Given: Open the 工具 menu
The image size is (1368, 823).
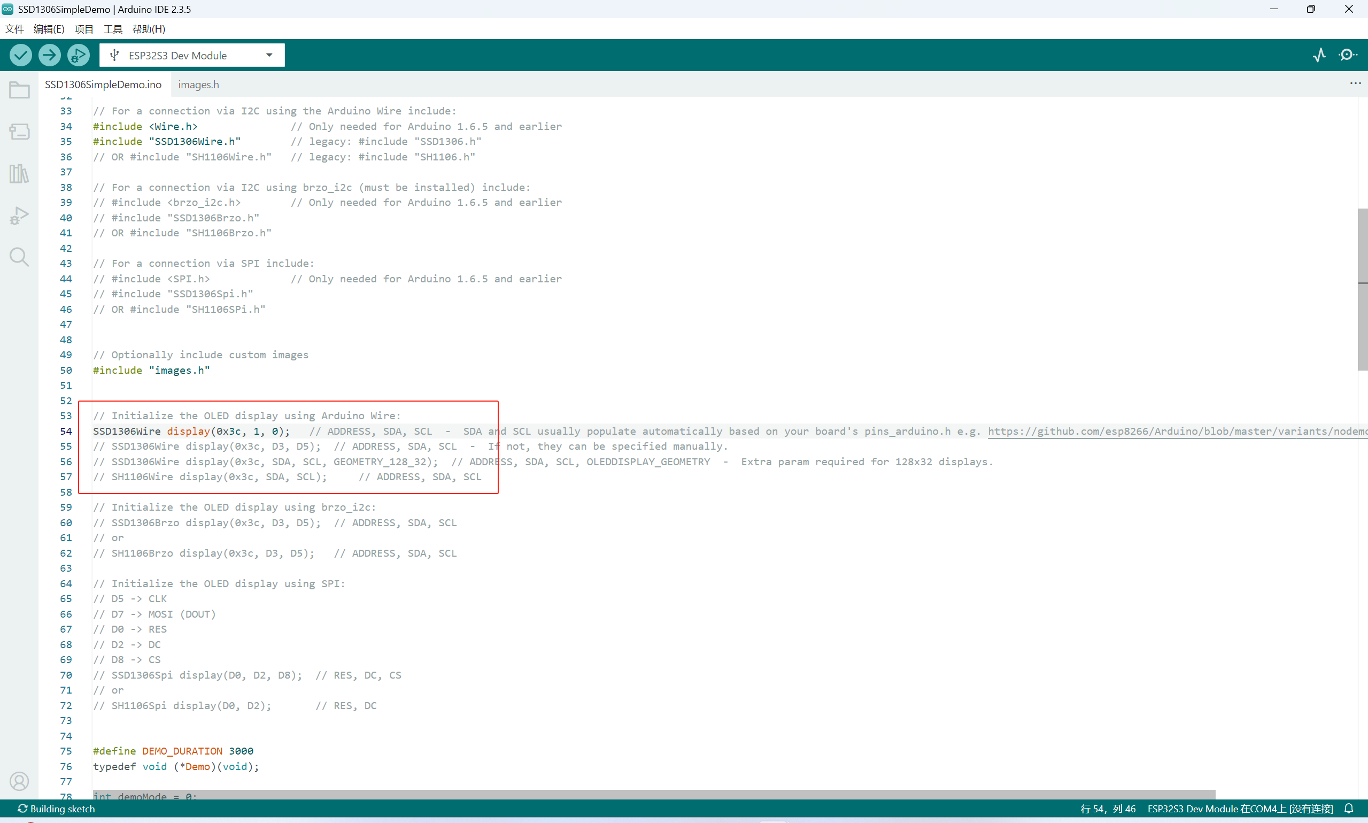Looking at the screenshot, I should click(112, 29).
